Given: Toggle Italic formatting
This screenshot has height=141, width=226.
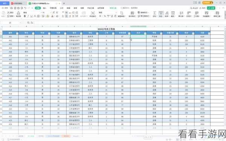Looking at the screenshot, I should [x=28, y=16].
